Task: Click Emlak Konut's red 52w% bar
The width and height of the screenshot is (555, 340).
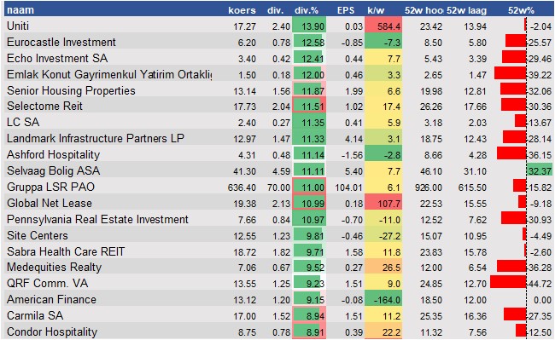Action: (510, 73)
